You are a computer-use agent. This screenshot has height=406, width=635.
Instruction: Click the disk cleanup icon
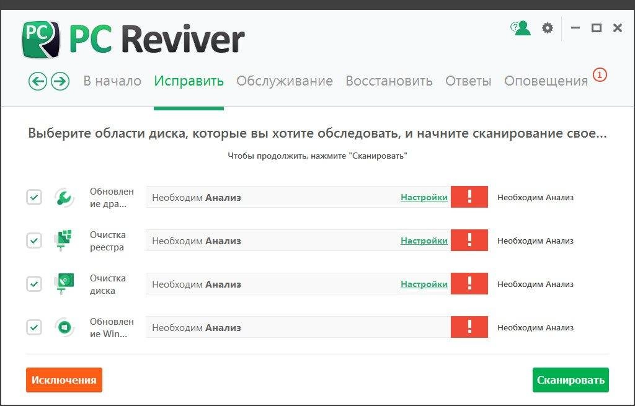[x=64, y=284]
